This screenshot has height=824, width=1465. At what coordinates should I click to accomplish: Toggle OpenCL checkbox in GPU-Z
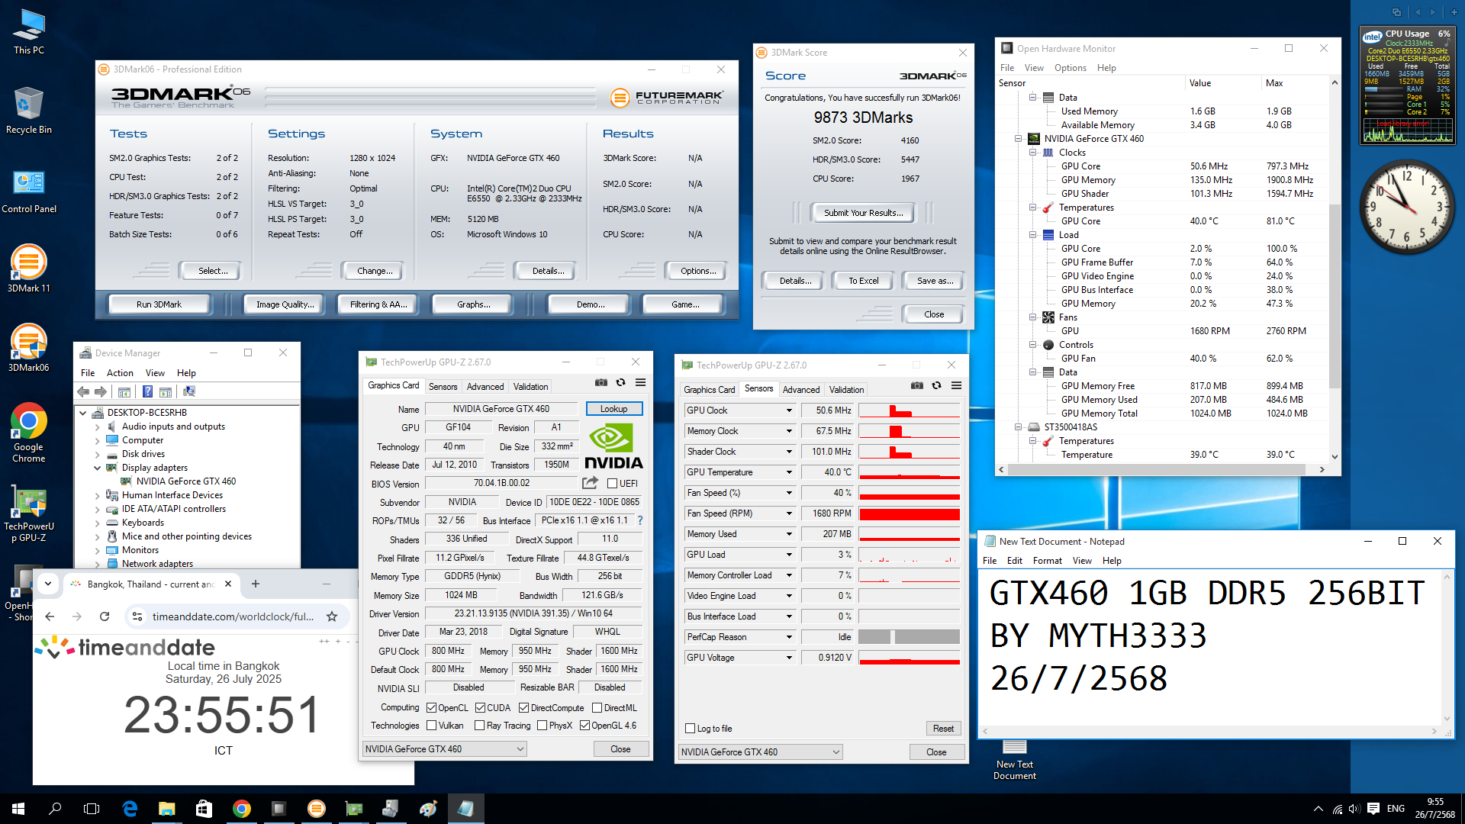pos(431,708)
